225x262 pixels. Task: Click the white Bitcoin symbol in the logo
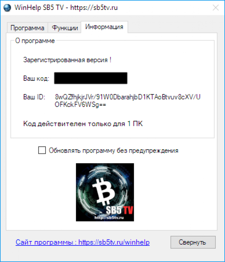(104, 191)
